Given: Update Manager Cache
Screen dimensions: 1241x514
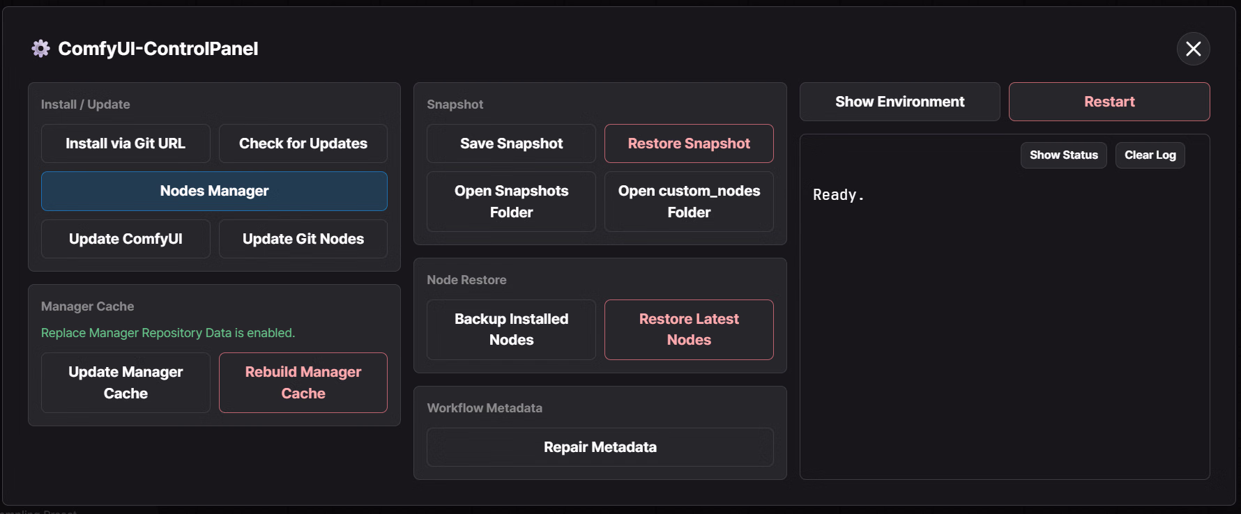Looking at the screenshot, I should click(125, 382).
